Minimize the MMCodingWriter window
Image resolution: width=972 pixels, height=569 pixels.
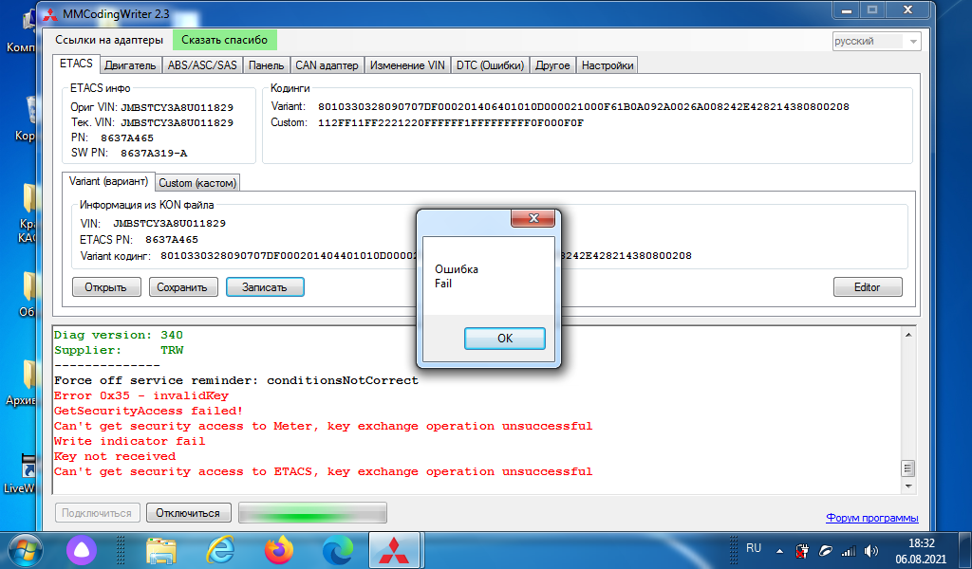click(846, 9)
